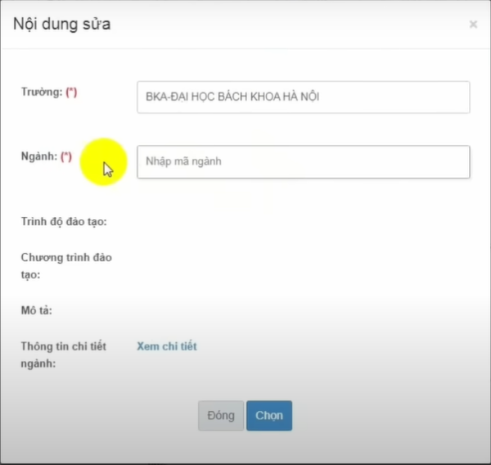Click the red asterisk beside Trường
The width and height of the screenshot is (491, 465).
pos(71,93)
